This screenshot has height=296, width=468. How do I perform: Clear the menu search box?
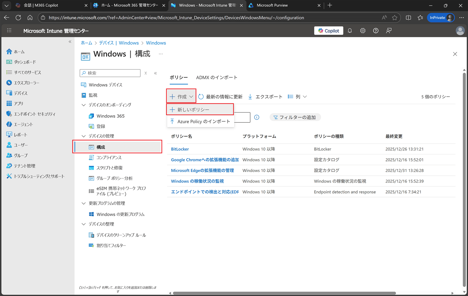click(x=146, y=73)
